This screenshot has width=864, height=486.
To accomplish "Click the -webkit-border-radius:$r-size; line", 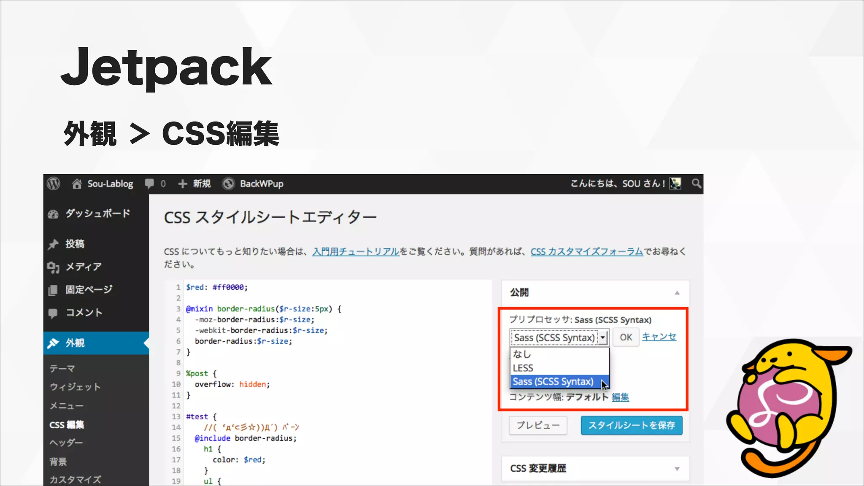I will click(x=261, y=330).
